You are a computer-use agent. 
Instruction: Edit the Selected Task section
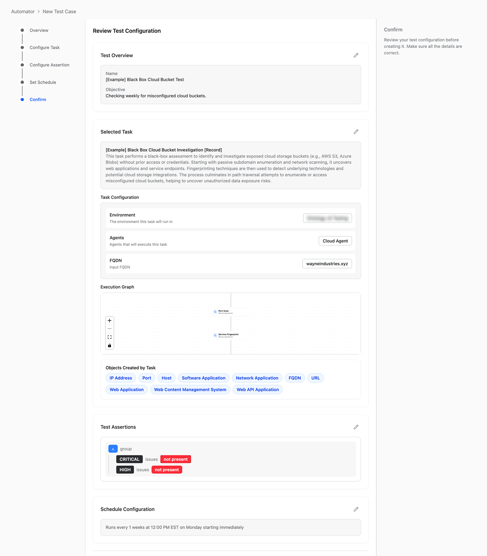coord(356,132)
